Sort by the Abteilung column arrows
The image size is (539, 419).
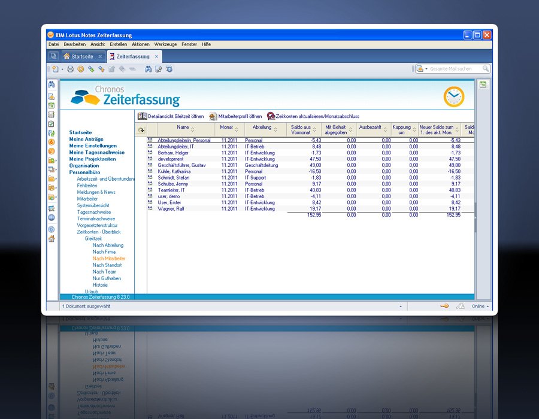coord(275,130)
